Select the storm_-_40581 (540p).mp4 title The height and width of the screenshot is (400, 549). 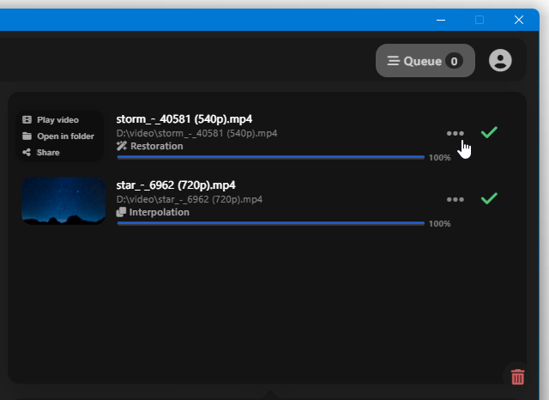(184, 119)
